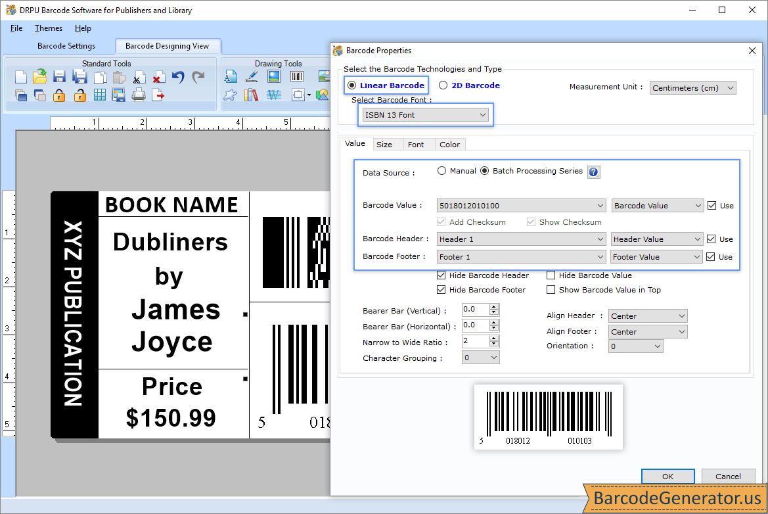Copy selection using the Copy icon
This screenshot has width=768, height=514.
pos(100,78)
